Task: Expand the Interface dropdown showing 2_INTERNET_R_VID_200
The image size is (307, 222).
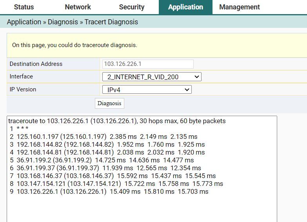Action: (151, 77)
